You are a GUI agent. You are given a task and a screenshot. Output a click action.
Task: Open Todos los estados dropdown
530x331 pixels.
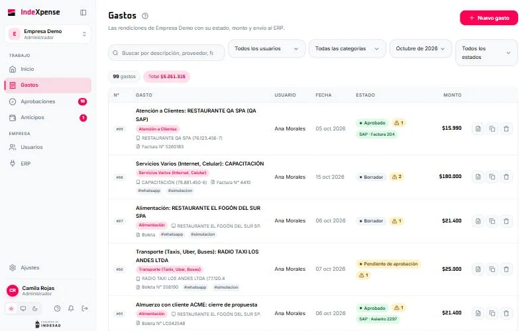pos(486,53)
